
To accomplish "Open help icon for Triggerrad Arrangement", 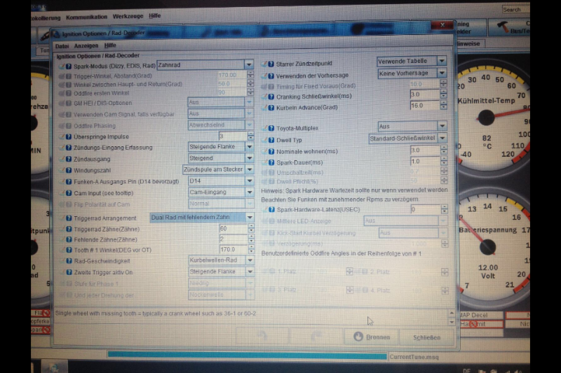I will pos(69,218).
